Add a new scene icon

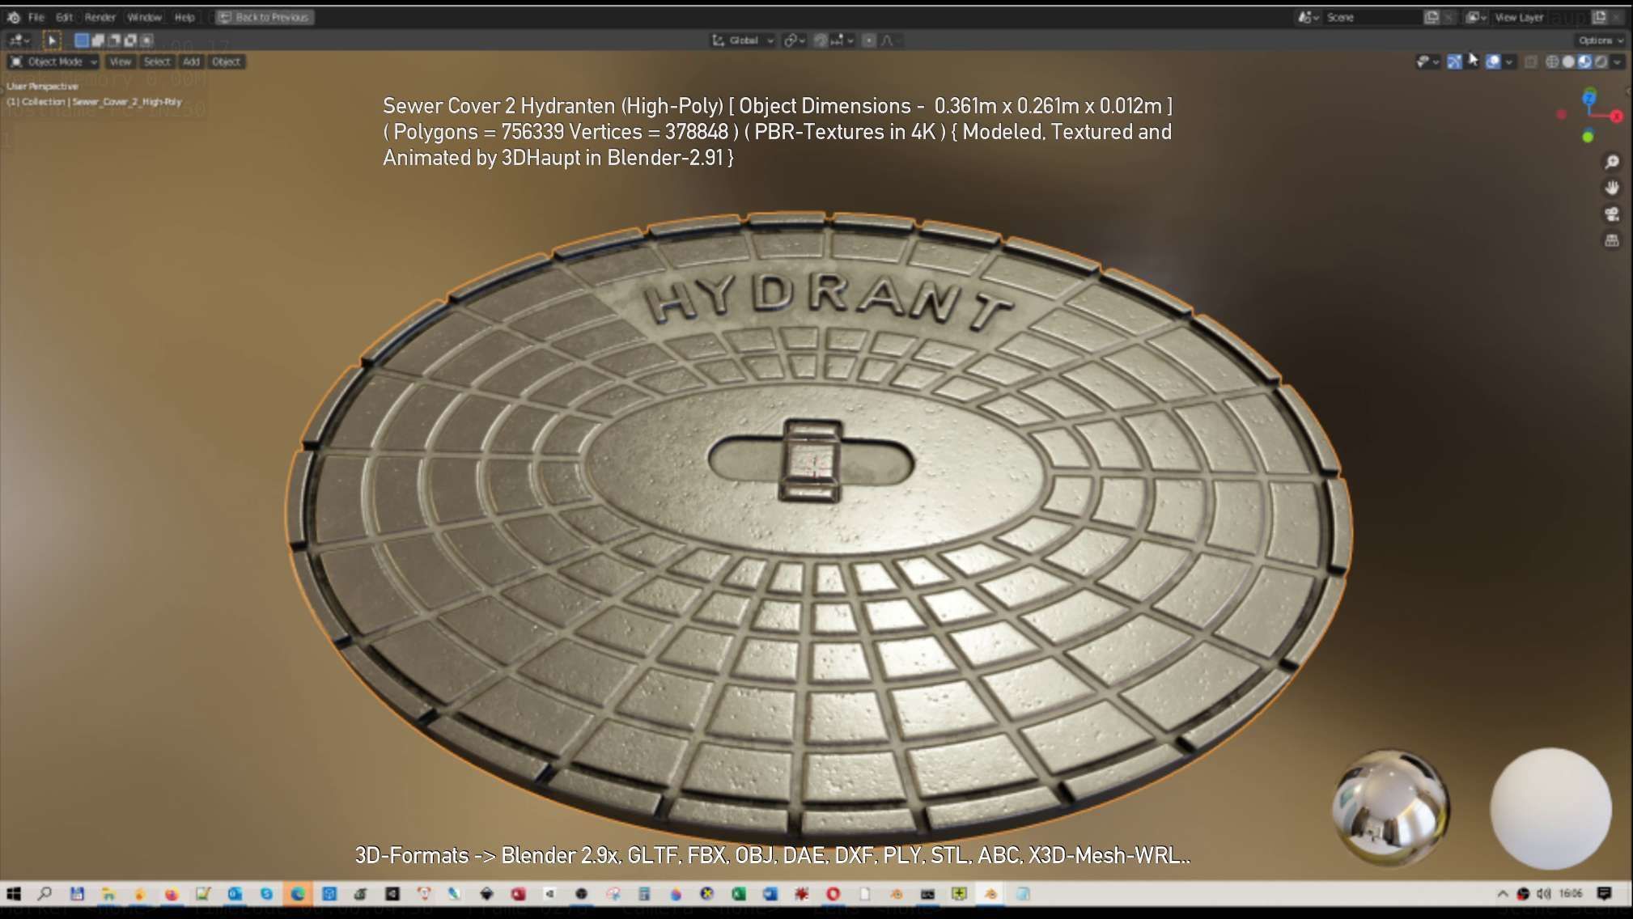click(1432, 17)
